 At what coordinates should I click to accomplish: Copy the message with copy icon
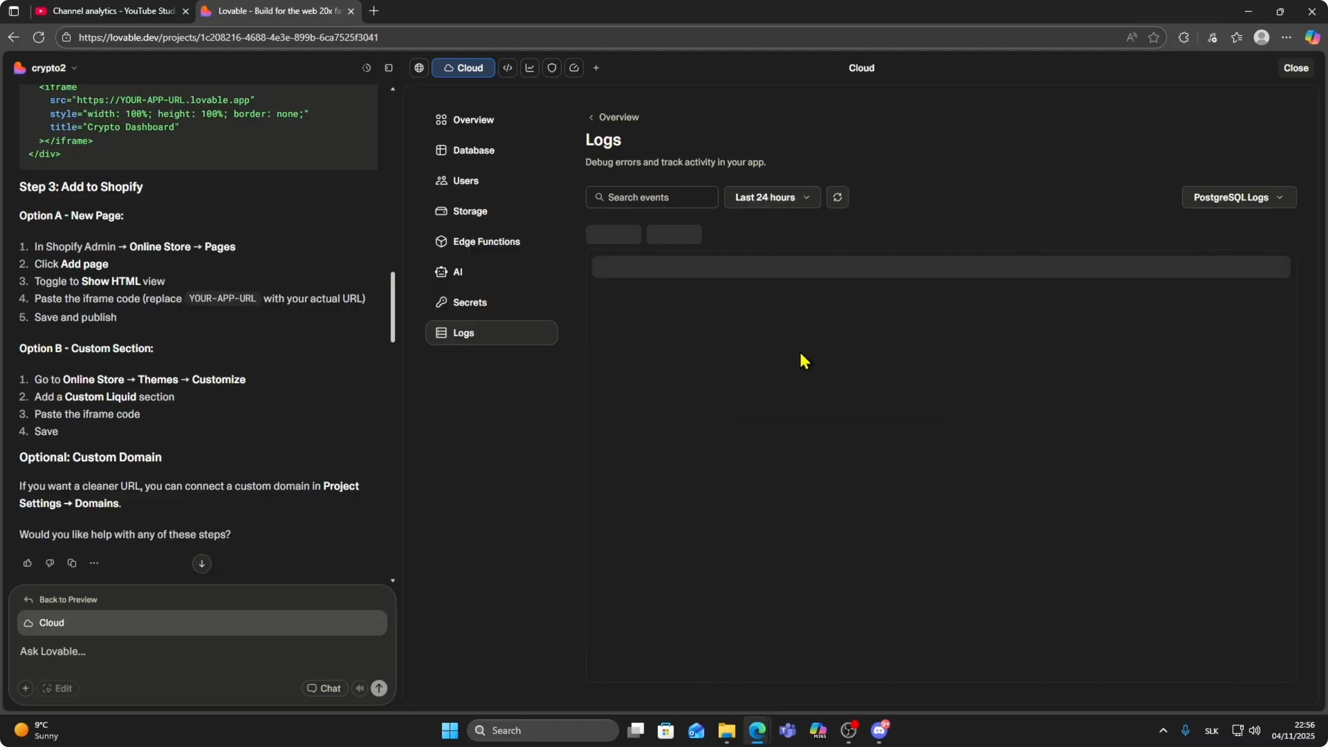(72, 563)
